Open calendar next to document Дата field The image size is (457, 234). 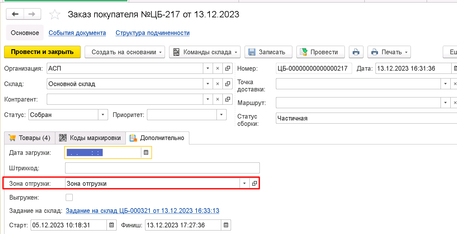click(454, 68)
